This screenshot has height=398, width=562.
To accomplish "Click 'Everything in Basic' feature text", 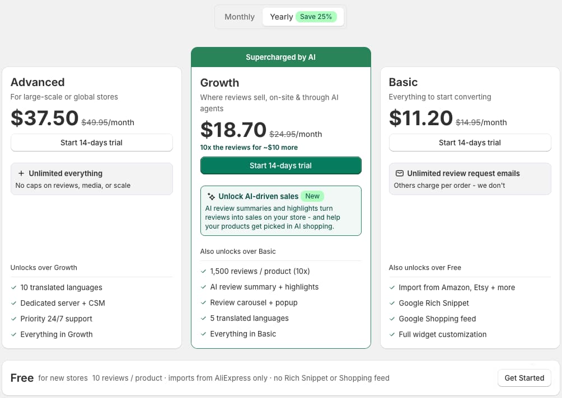I will [243, 334].
